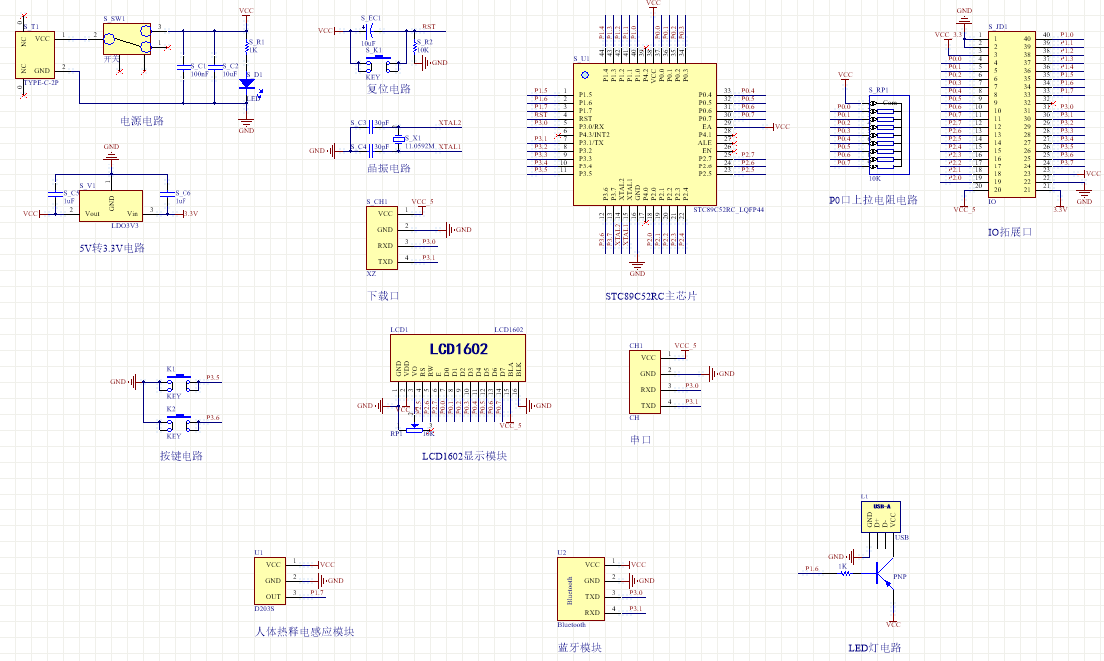Select the VCC power port above main chip
Screen dimensions: 1104x661
(652, 6)
